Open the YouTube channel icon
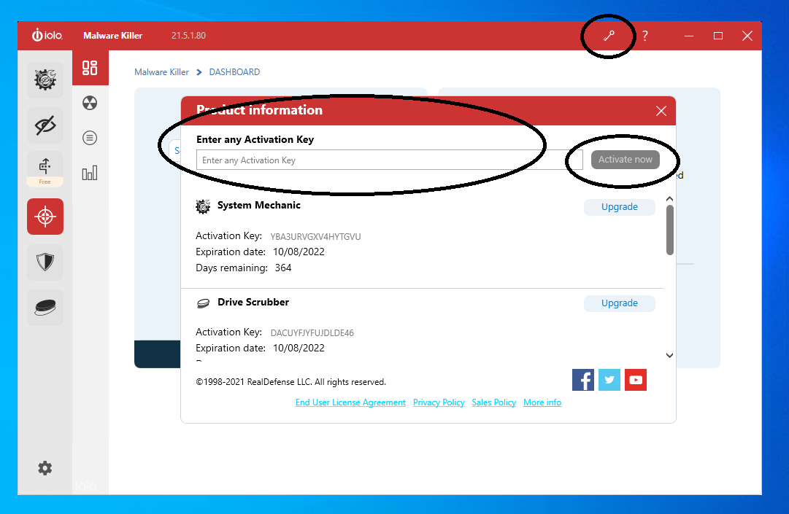The height and width of the screenshot is (514, 789). [x=636, y=380]
